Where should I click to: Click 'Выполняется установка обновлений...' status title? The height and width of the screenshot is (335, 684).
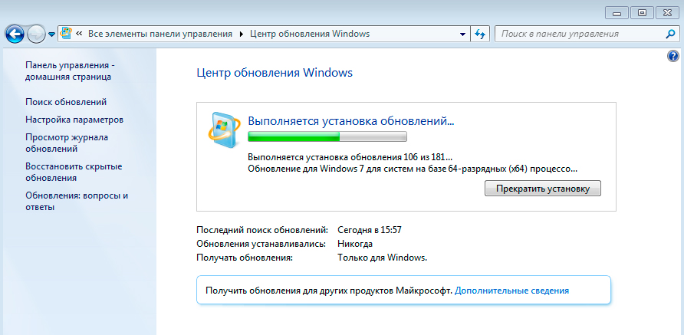pos(351,121)
